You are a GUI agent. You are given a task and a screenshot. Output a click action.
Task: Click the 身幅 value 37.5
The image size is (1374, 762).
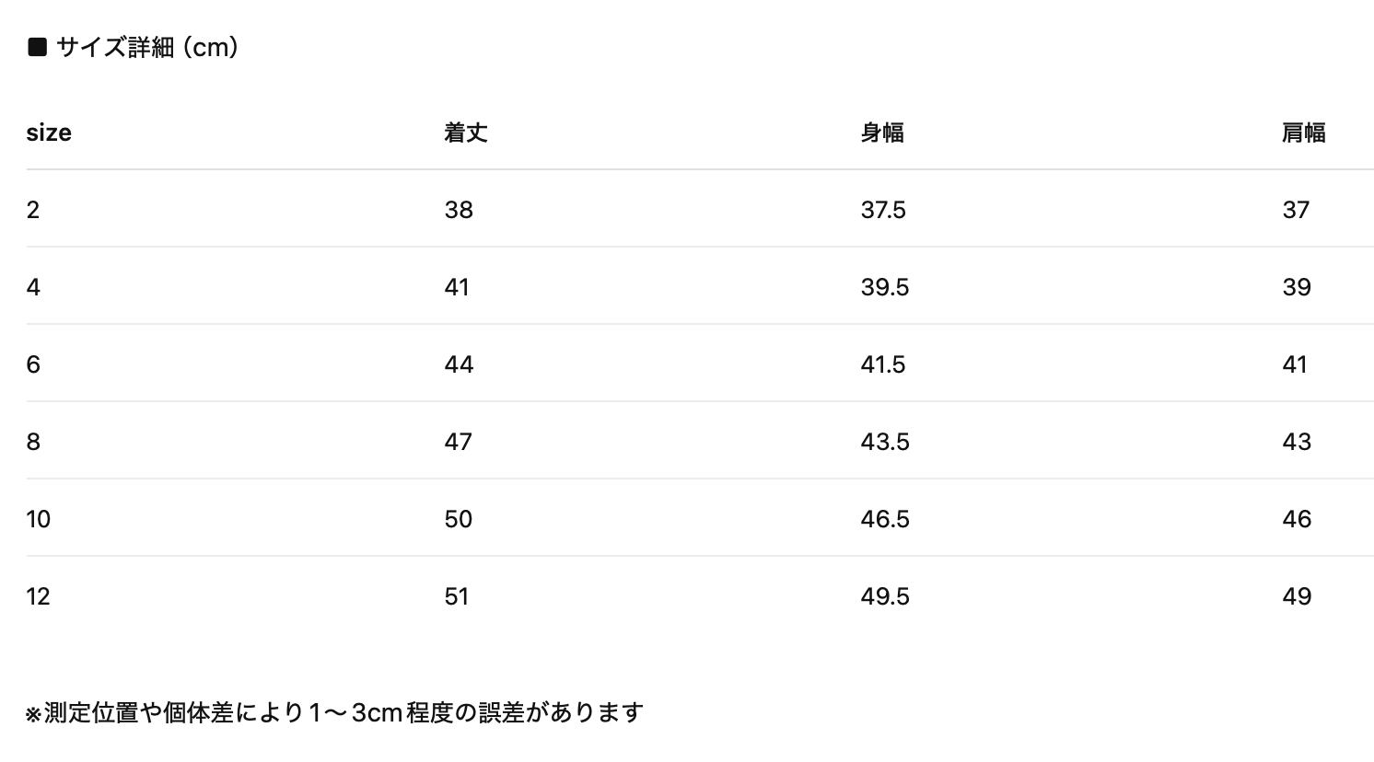pos(883,210)
